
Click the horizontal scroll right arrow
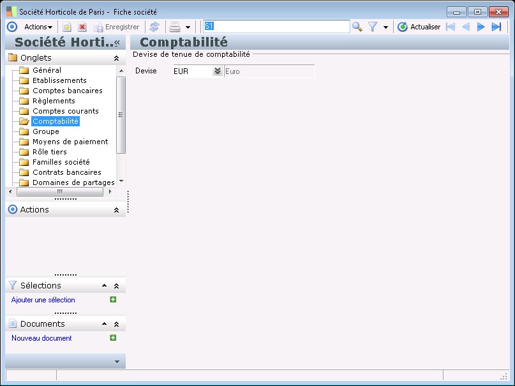[110, 191]
